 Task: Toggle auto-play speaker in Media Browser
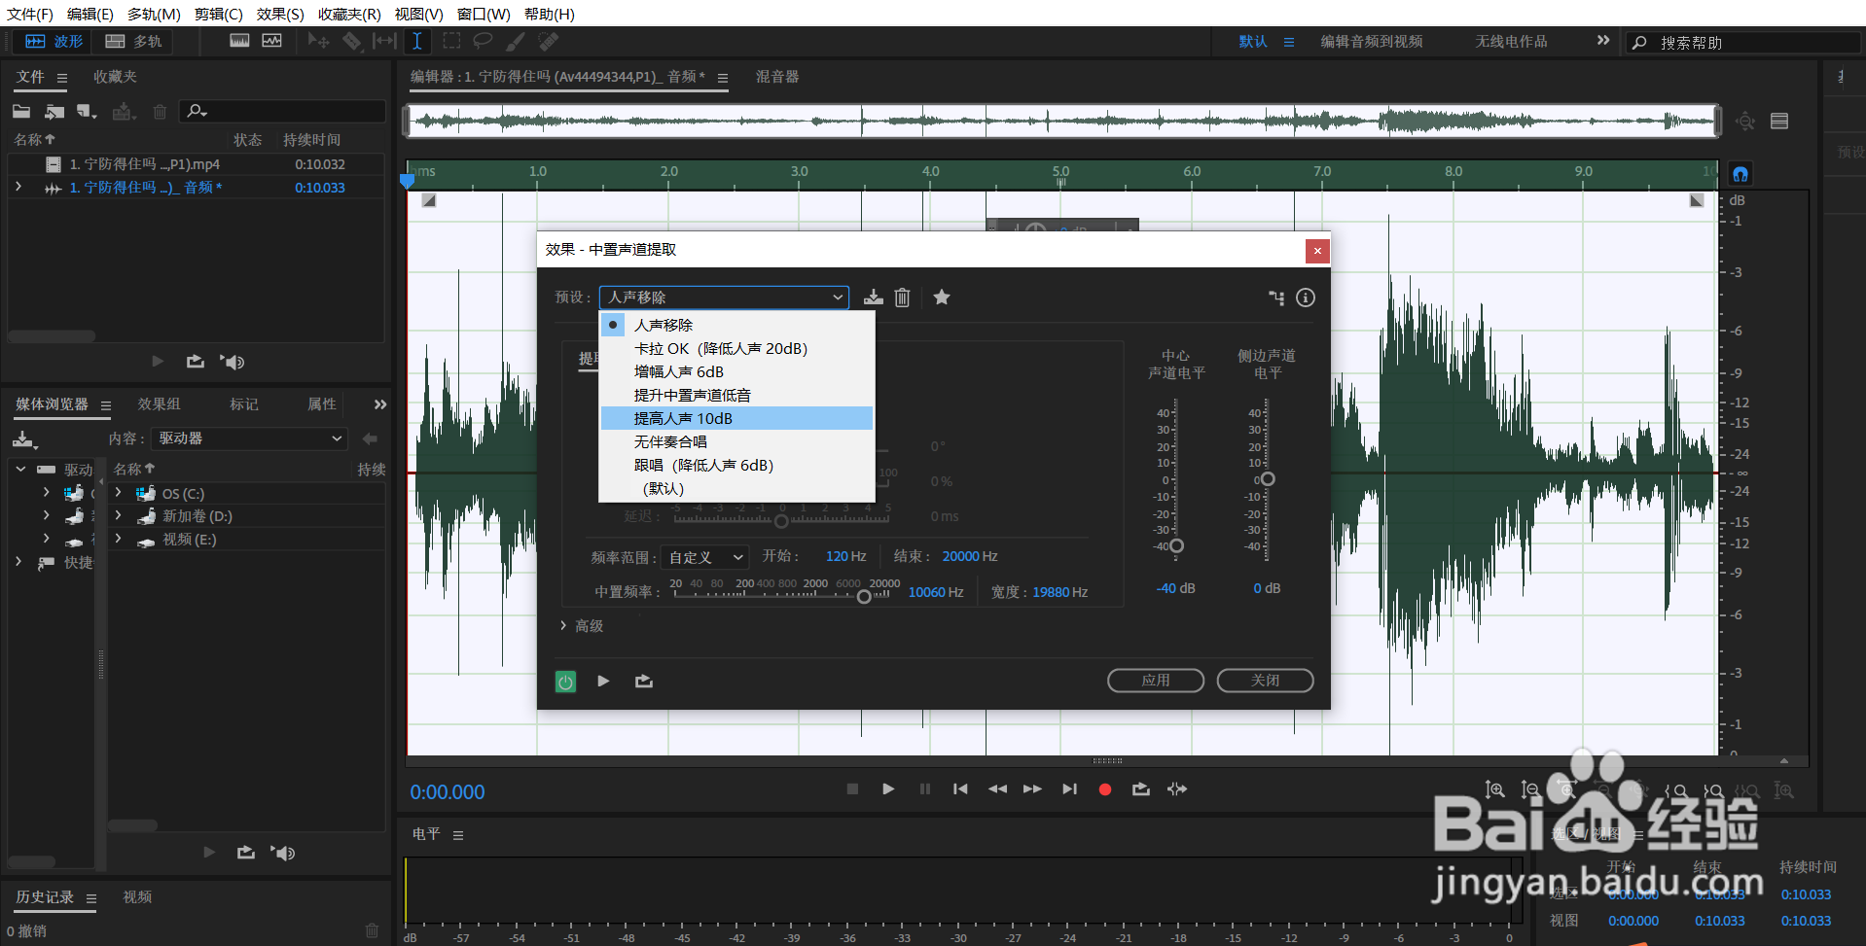[283, 853]
